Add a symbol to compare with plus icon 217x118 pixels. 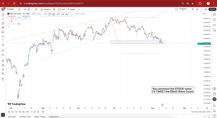pyautogui.click(x=19, y=9)
